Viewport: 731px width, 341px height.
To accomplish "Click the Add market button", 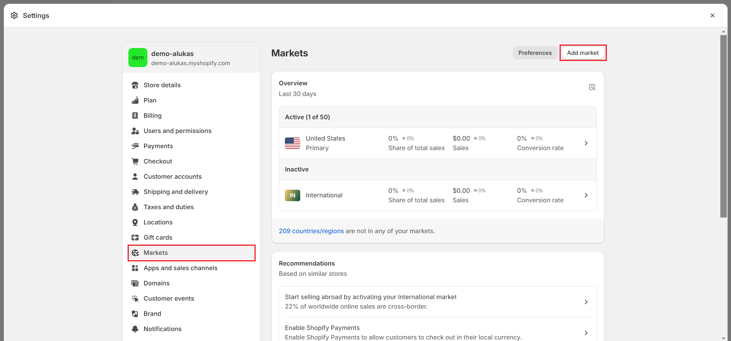I will (583, 53).
